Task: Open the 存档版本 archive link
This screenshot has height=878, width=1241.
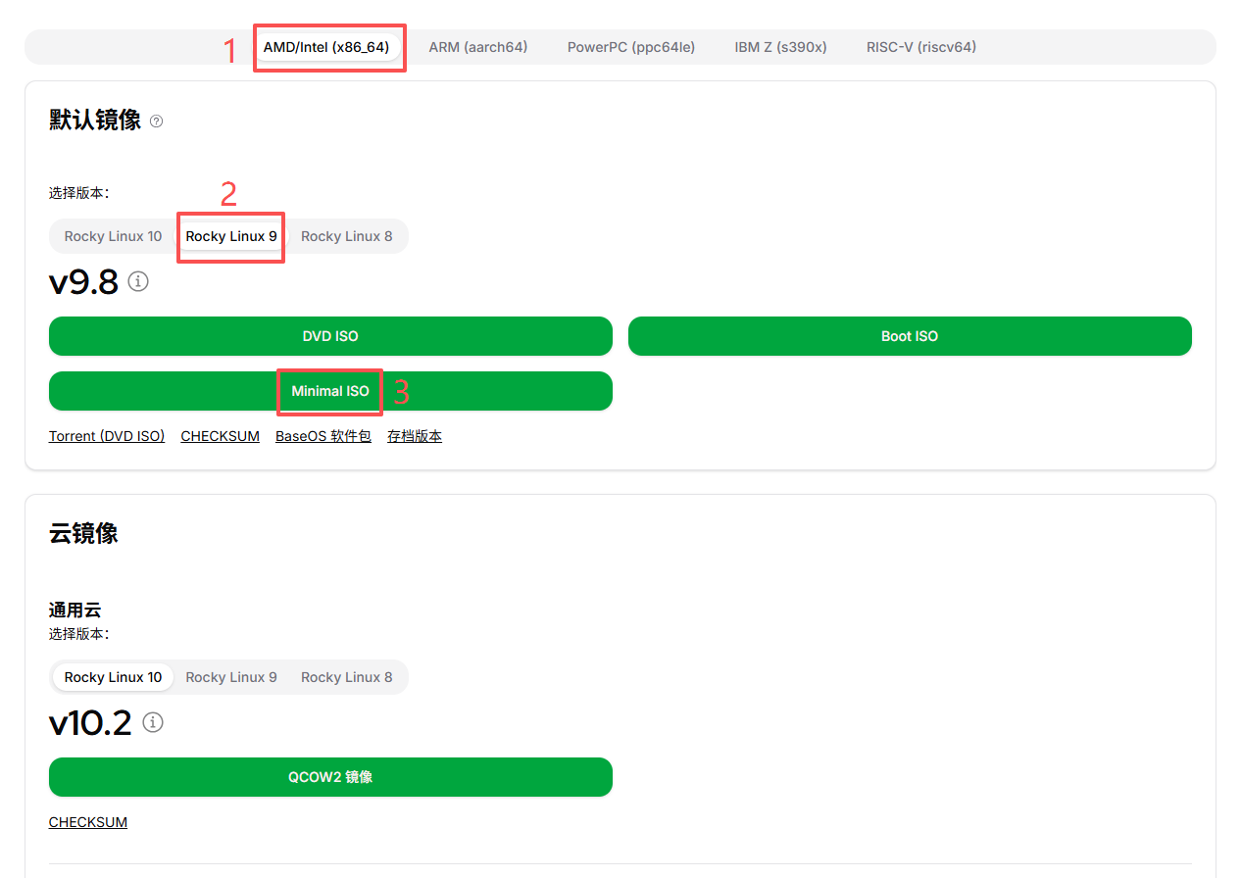Action: pyautogui.click(x=415, y=436)
